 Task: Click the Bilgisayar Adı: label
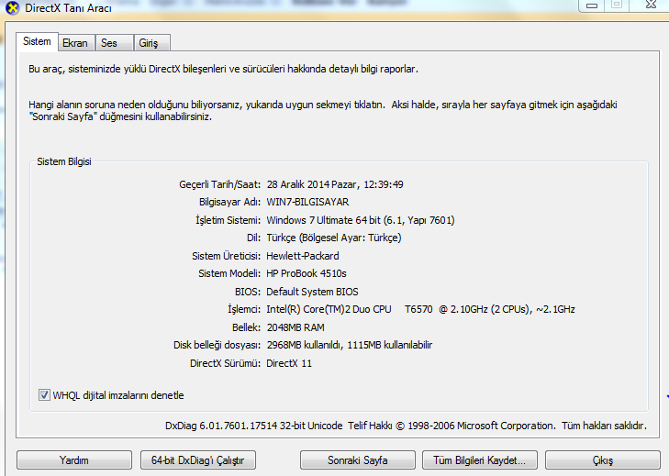pyautogui.click(x=229, y=202)
